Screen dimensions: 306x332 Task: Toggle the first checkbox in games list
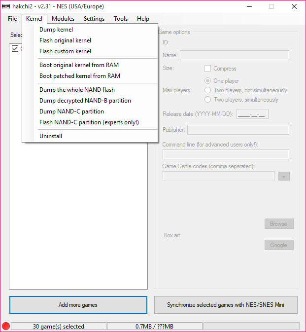[15, 48]
